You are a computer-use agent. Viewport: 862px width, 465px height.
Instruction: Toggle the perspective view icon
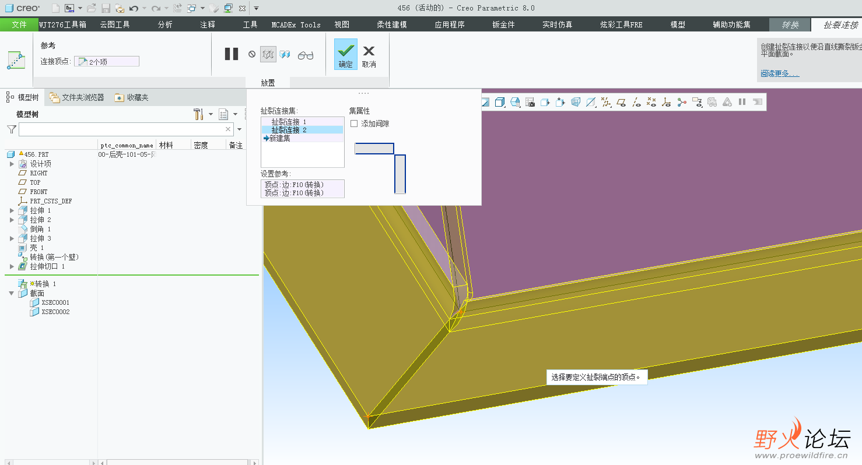pyautogui.click(x=576, y=103)
